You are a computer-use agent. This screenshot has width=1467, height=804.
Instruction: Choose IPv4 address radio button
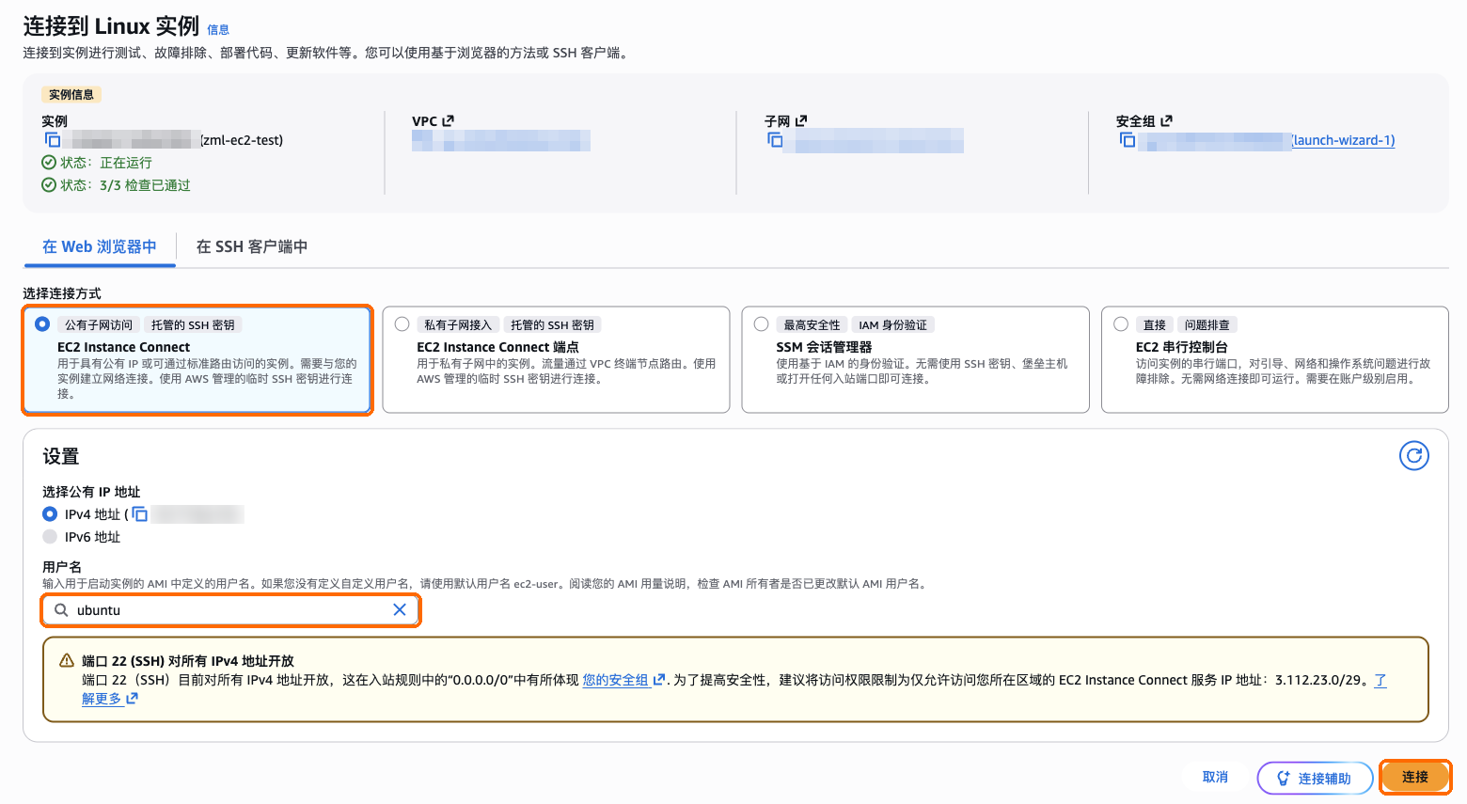[50, 514]
